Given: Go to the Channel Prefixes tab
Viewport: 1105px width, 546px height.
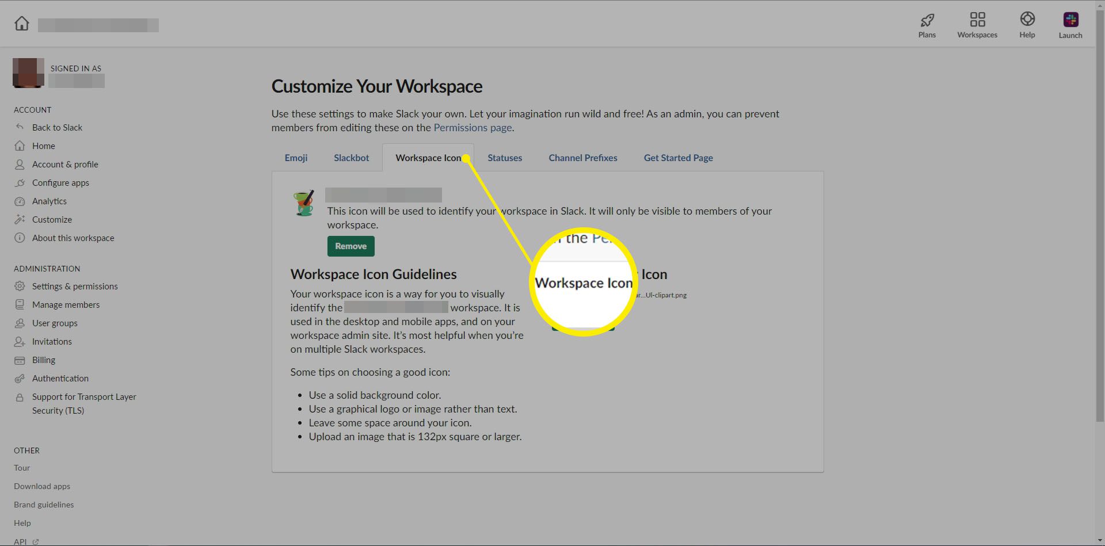Looking at the screenshot, I should tap(582, 158).
